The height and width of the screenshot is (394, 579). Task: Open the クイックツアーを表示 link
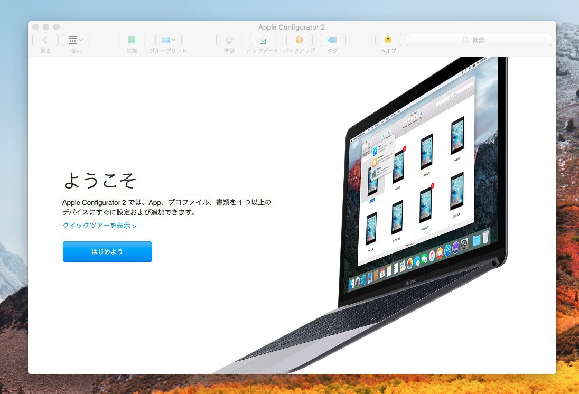(99, 226)
